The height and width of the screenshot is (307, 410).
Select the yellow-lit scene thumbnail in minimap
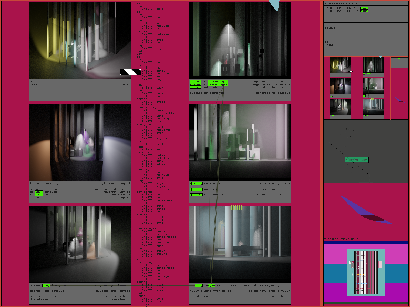(x=340, y=65)
